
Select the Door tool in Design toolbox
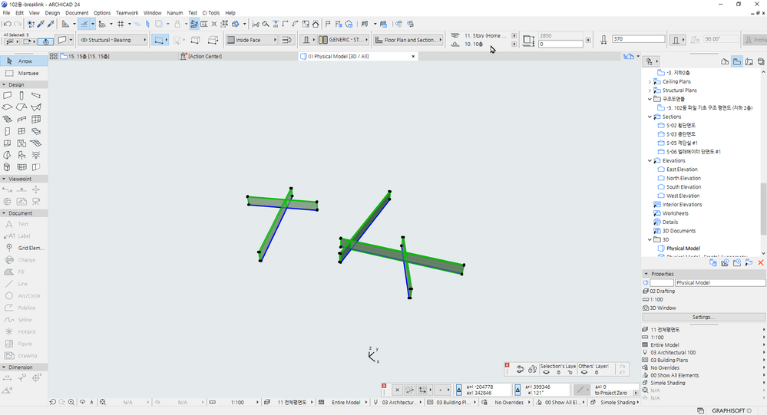click(x=8, y=131)
